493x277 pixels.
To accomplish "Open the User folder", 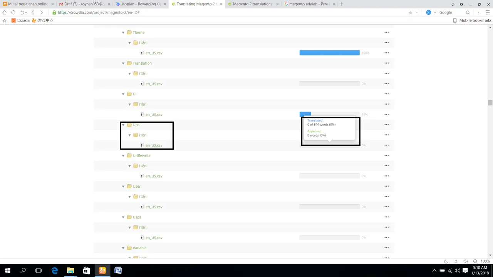I will coord(136,186).
